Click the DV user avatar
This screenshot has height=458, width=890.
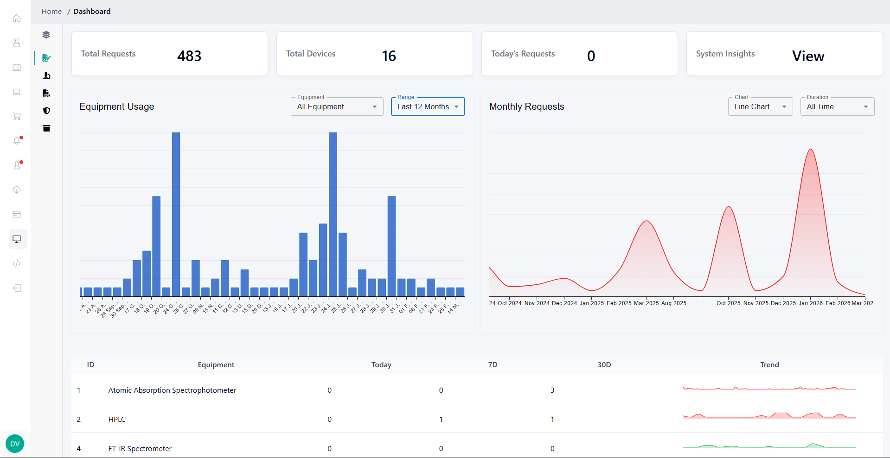tap(15, 444)
